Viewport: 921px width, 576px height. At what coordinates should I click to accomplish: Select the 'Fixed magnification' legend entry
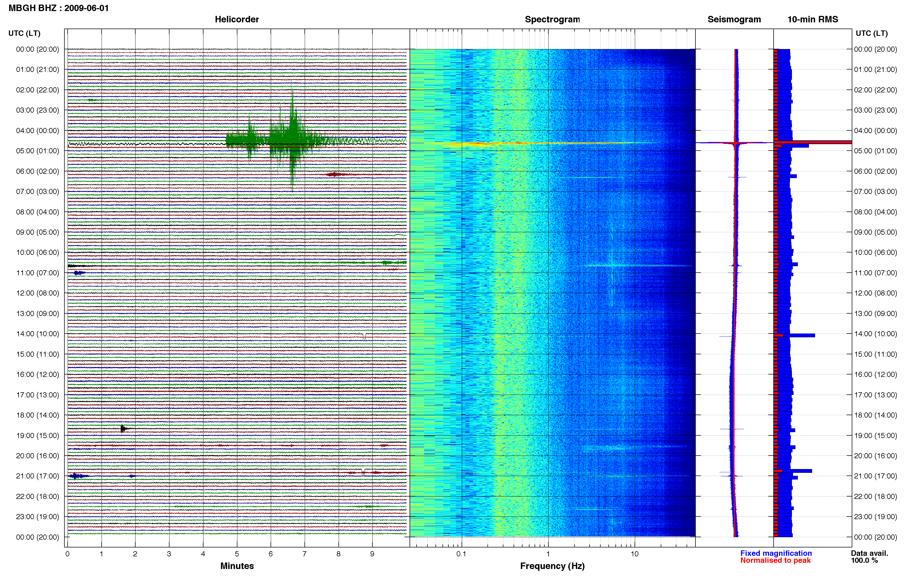[x=776, y=553]
